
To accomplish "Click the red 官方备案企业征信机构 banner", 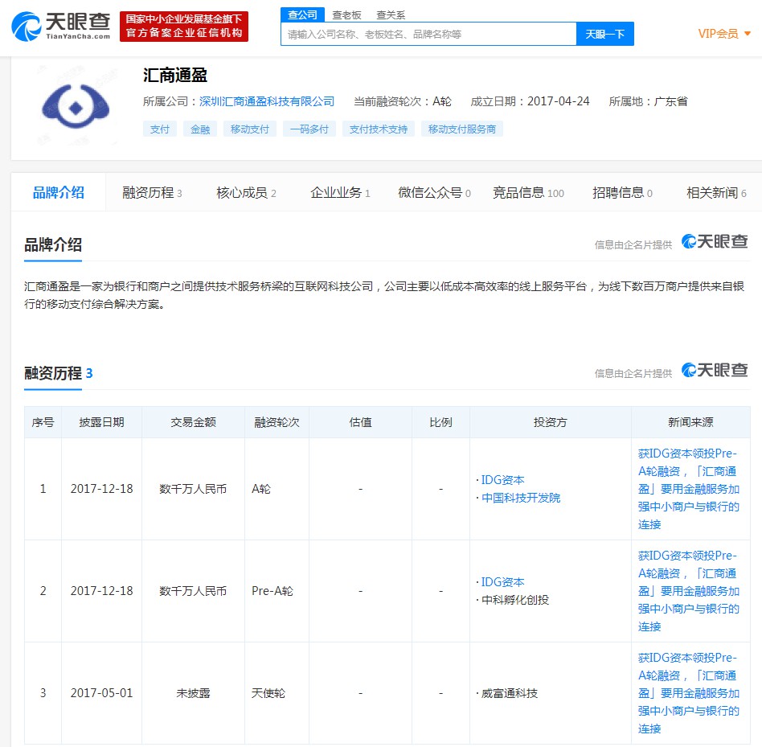I will click(184, 27).
